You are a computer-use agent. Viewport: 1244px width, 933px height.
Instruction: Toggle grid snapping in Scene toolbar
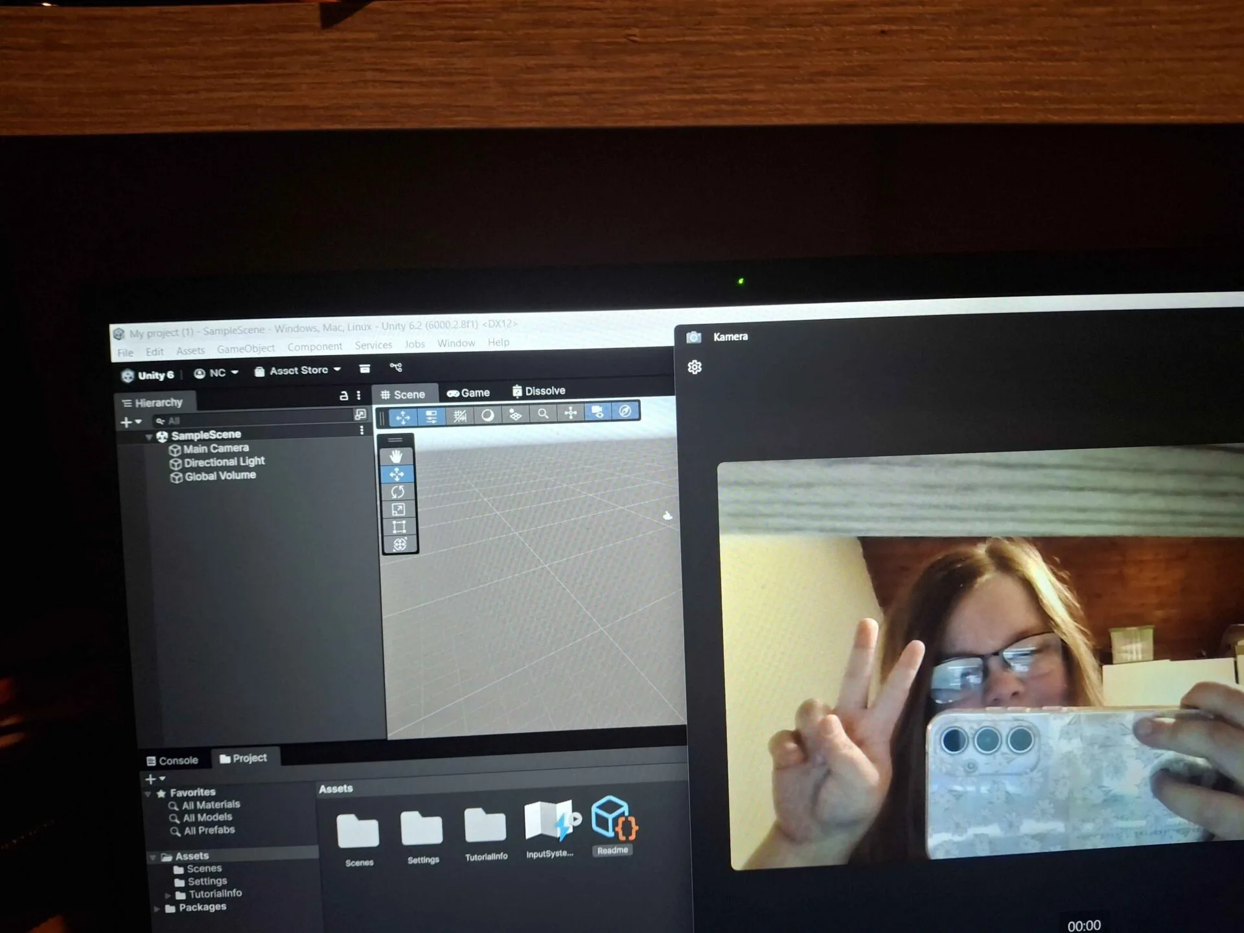tap(459, 415)
